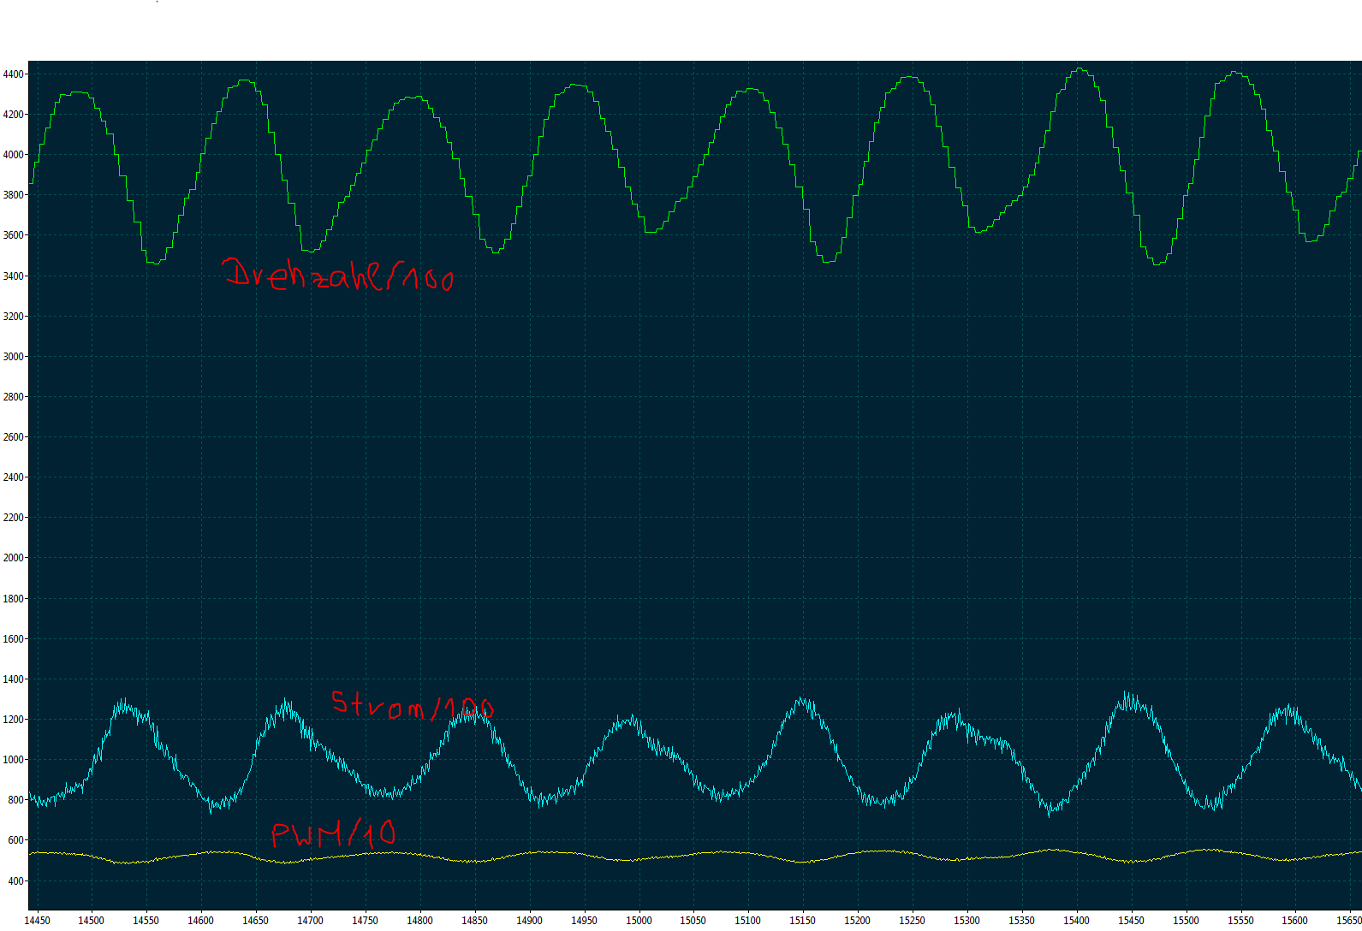Click the 1400 vertical axis label

click(14, 679)
